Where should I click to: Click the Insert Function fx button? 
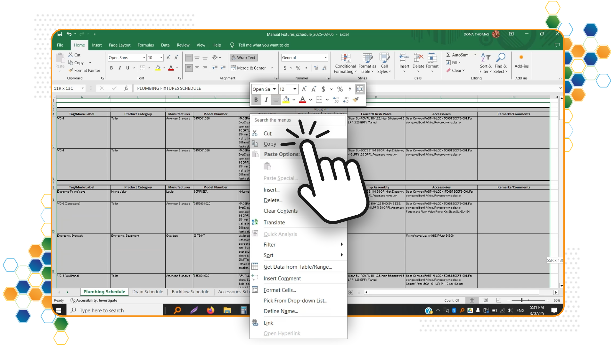(x=126, y=88)
